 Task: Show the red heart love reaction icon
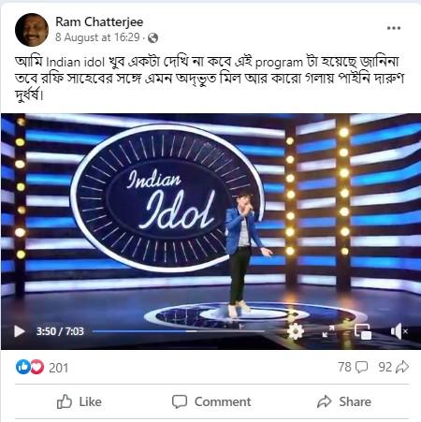[x=36, y=367]
